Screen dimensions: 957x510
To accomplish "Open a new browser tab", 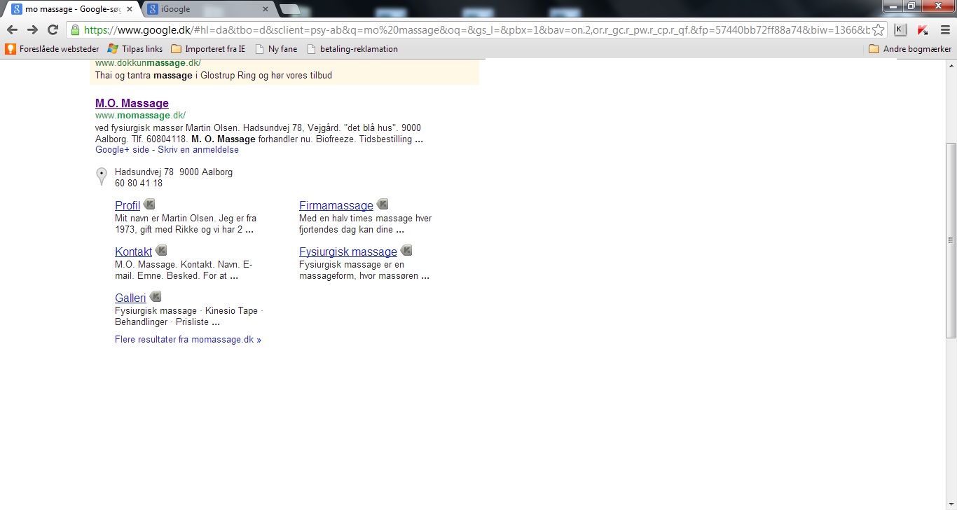I will (290, 9).
